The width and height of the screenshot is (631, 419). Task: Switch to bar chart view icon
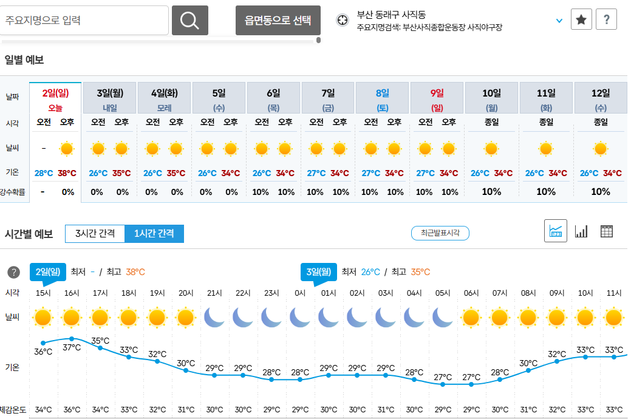[581, 231]
